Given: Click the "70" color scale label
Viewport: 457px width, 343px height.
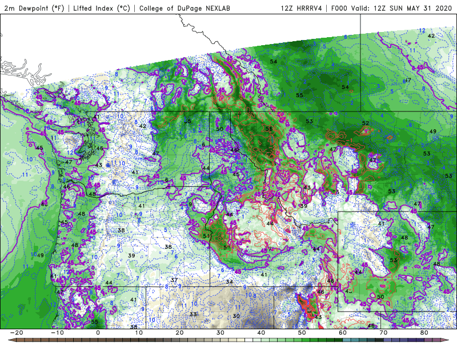Looking at the screenshot, I should (383, 333).
